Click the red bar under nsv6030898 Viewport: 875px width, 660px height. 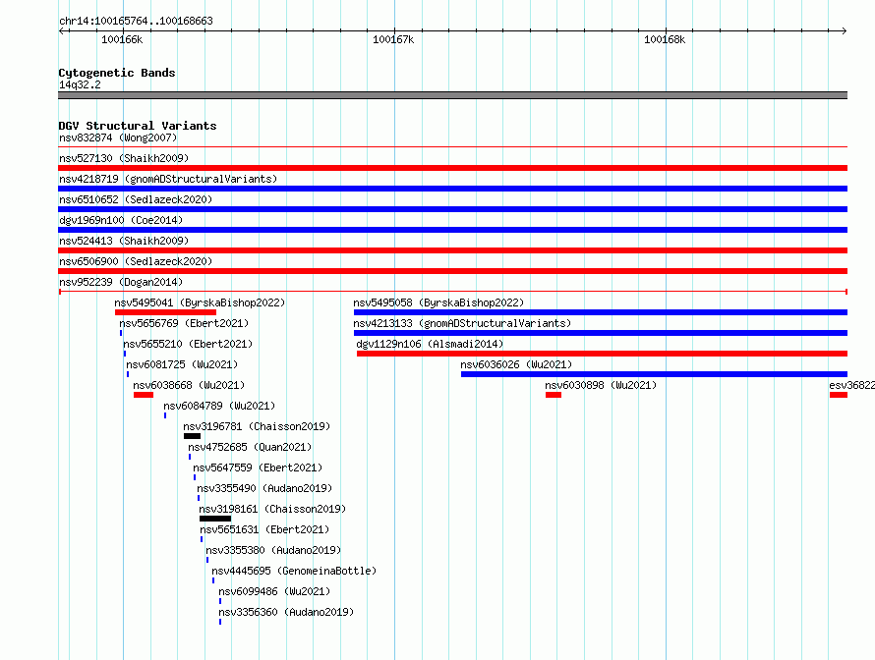click(553, 395)
